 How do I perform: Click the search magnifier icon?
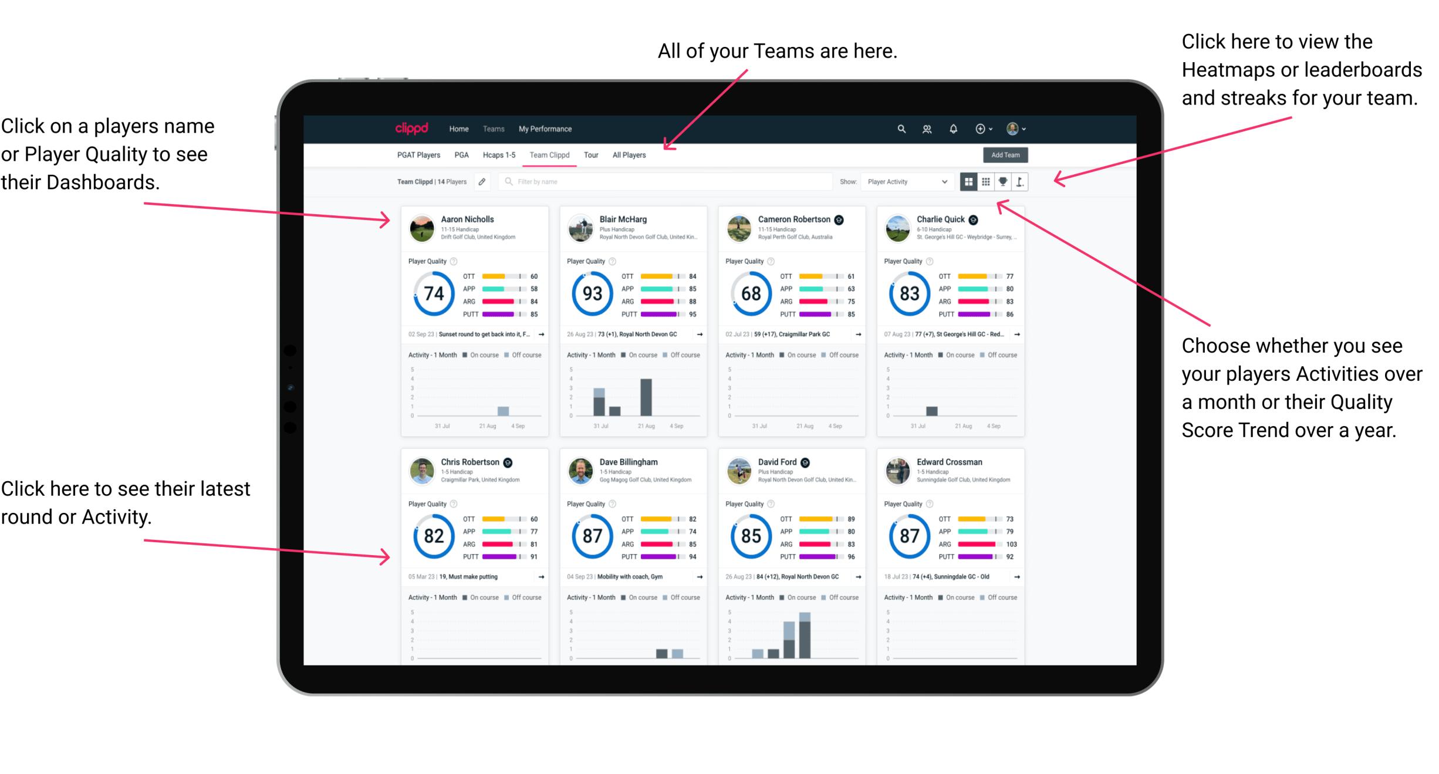click(x=898, y=128)
